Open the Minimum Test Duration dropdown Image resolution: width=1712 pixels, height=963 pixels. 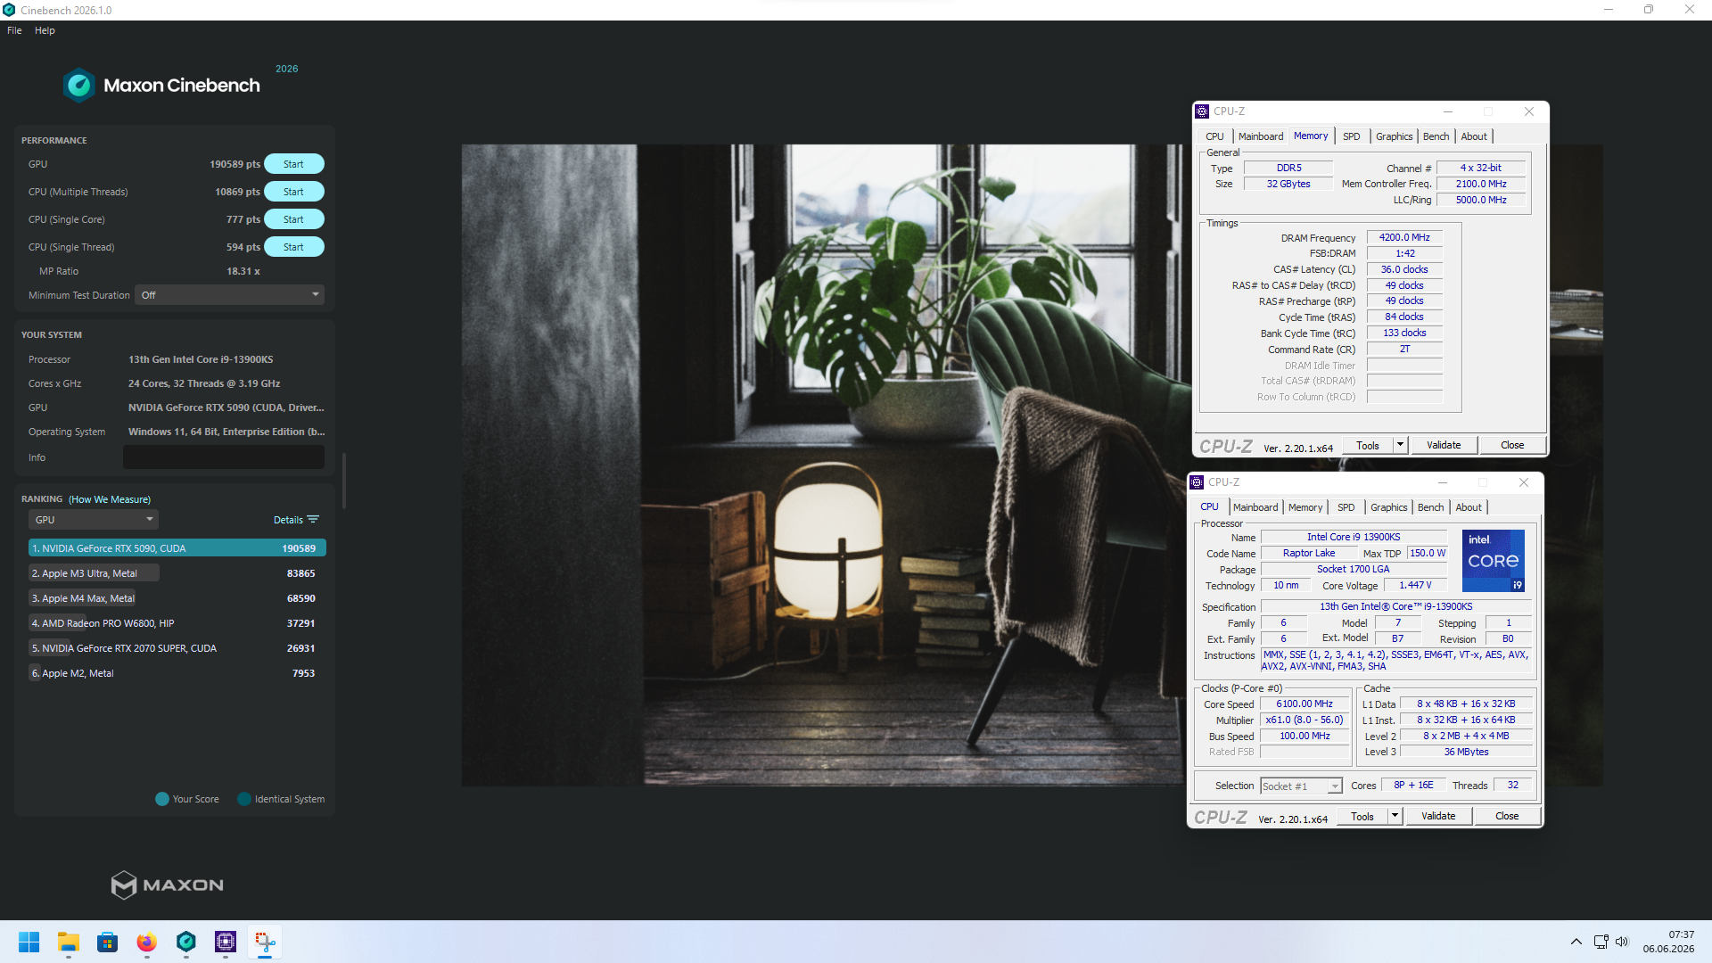(x=229, y=295)
